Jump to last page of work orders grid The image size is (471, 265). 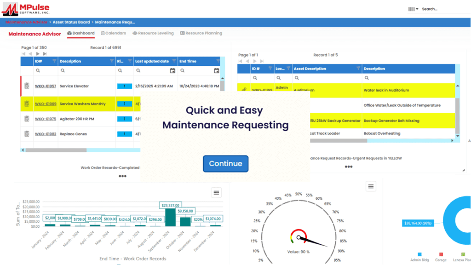[45, 54]
